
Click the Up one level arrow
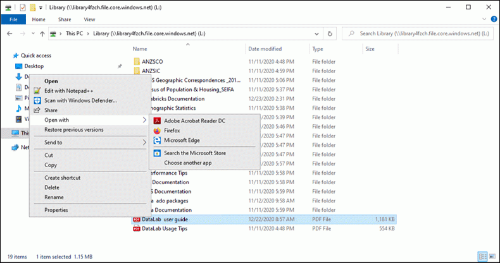coord(42,33)
